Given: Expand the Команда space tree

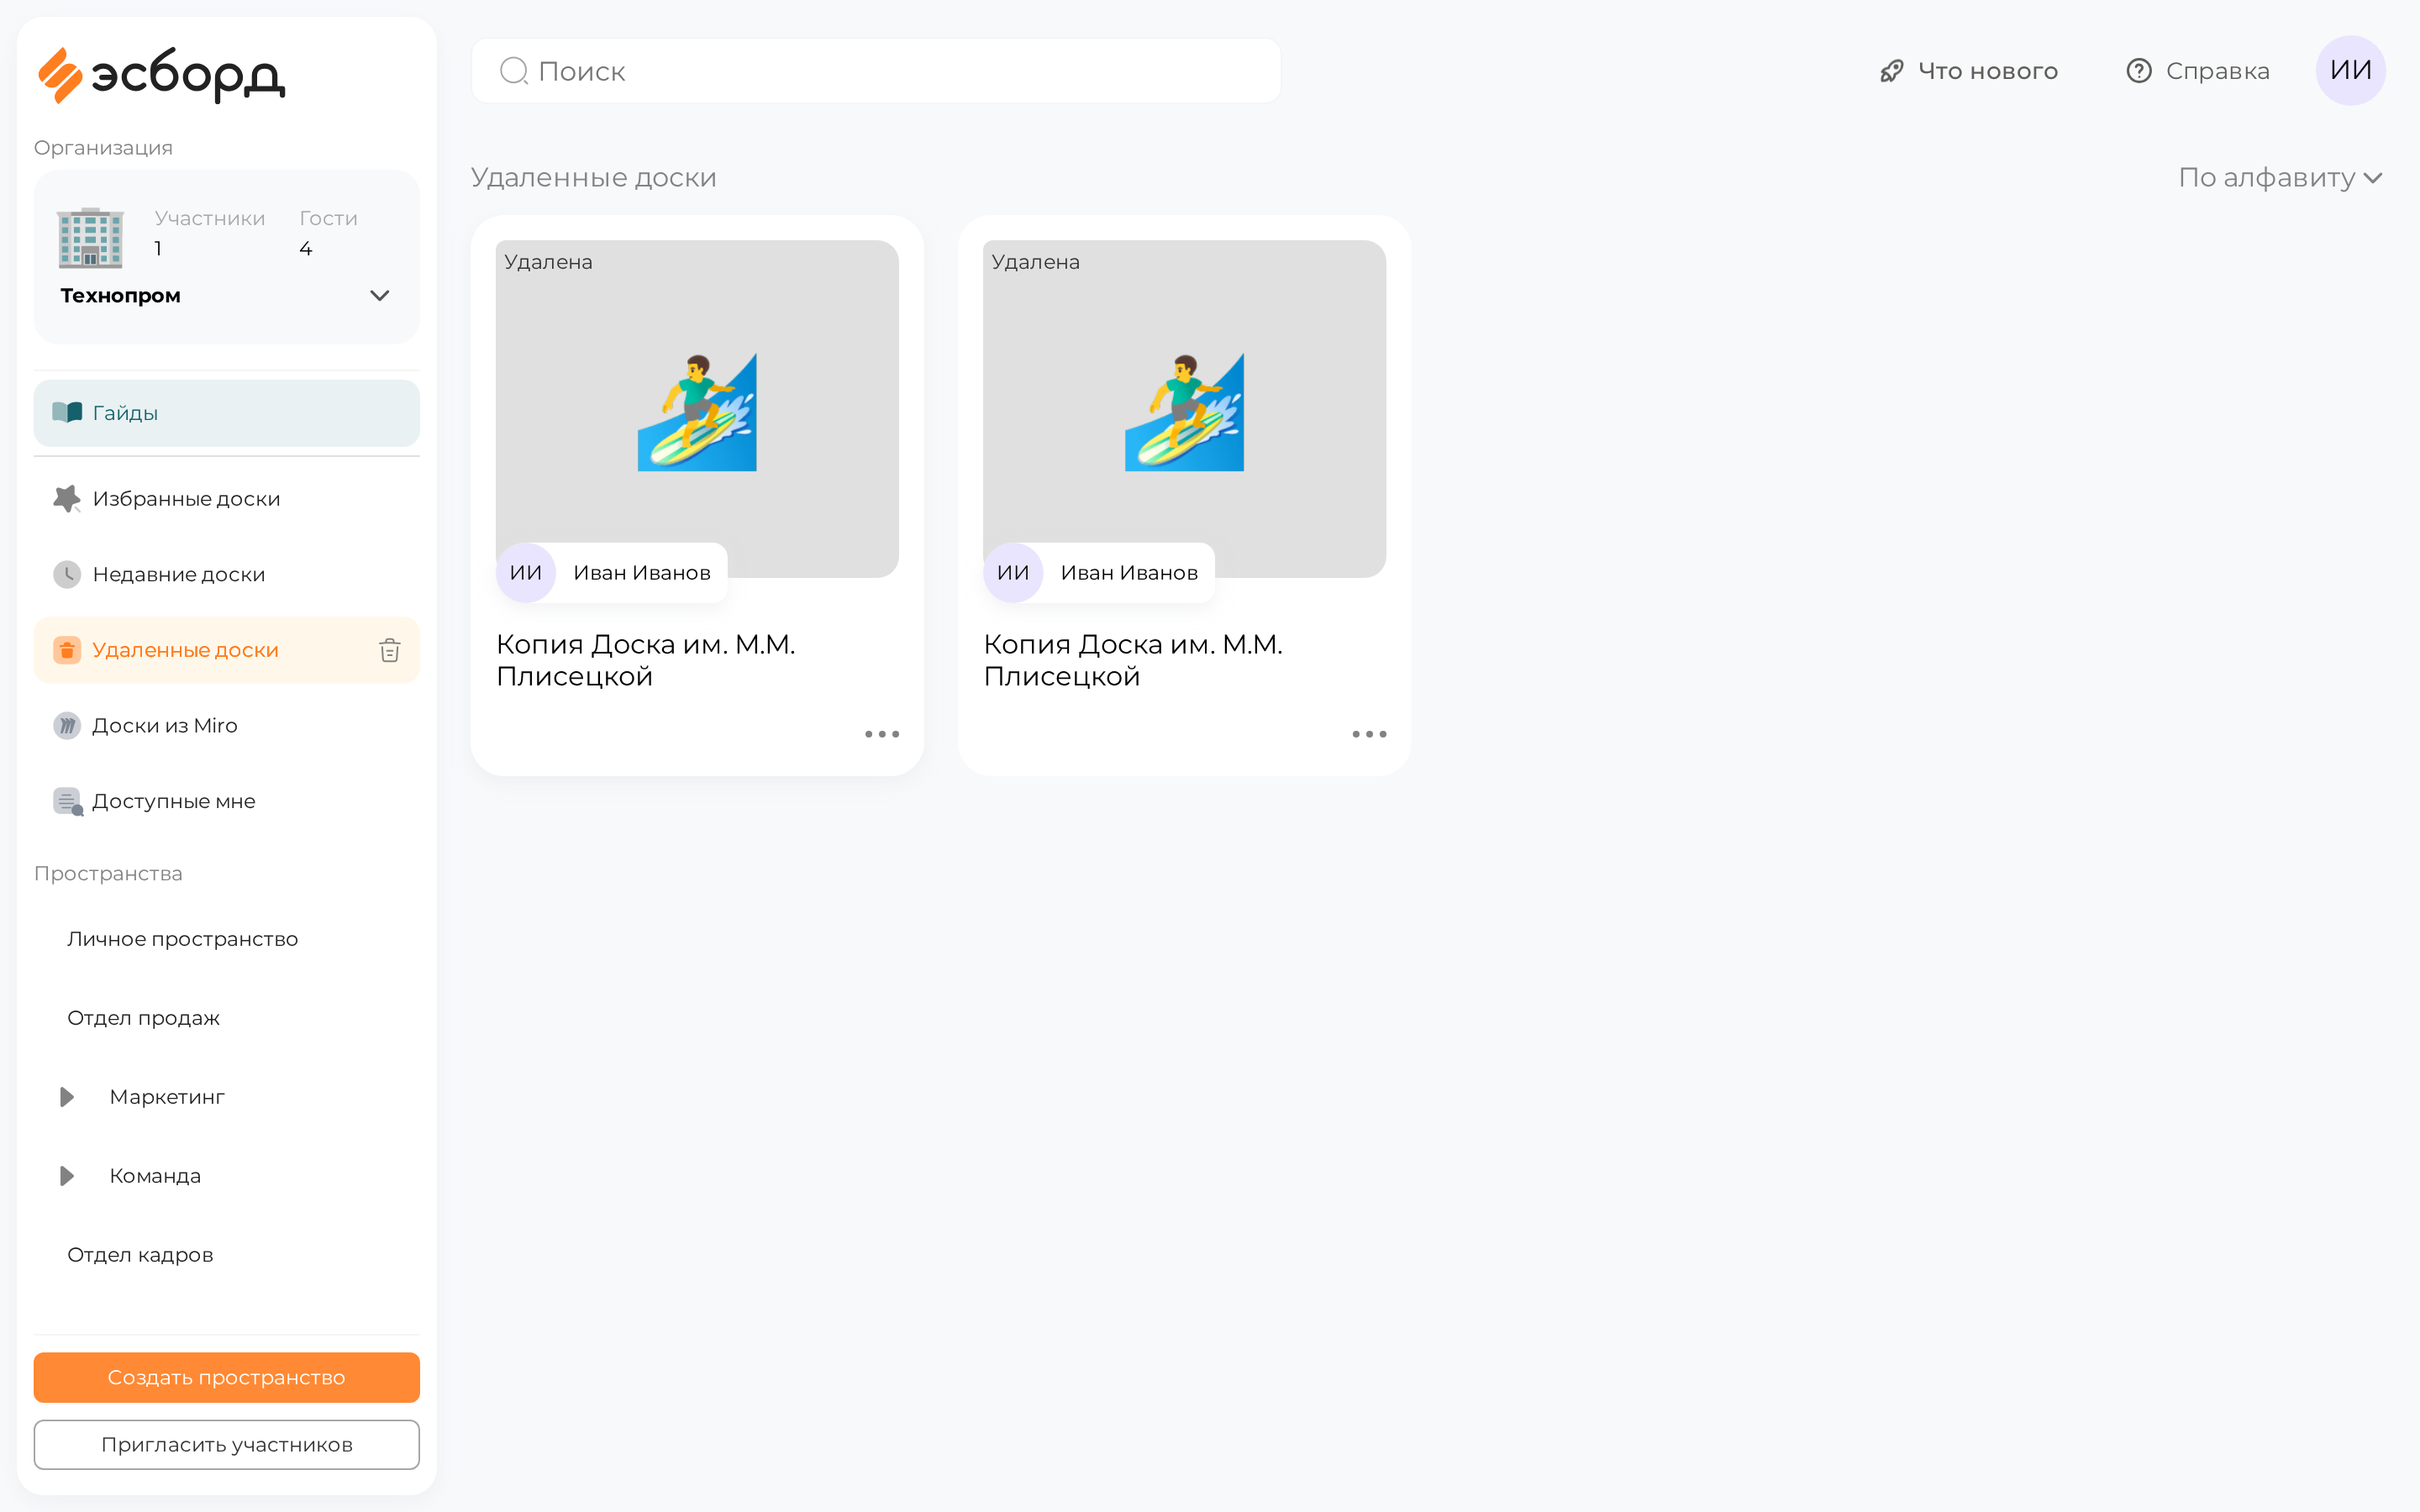Looking at the screenshot, I should (67, 1176).
